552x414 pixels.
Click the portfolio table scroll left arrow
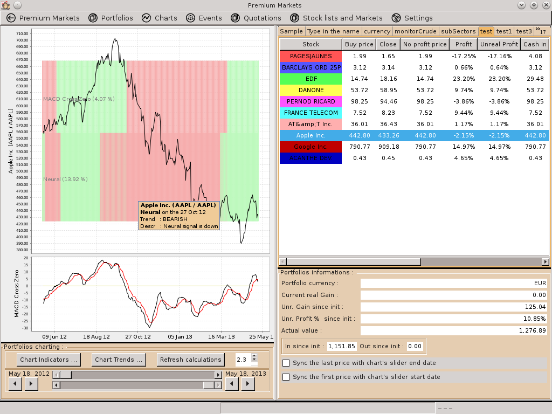pyautogui.click(x=282, y=261)
